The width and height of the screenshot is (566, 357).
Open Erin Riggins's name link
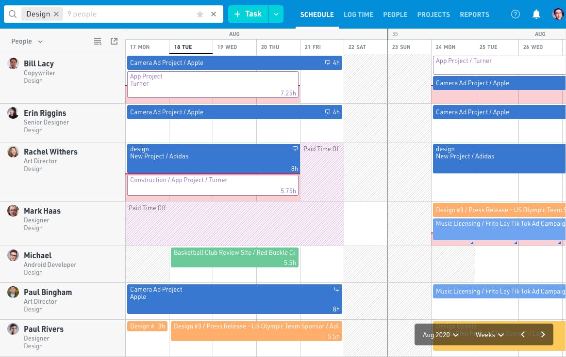(45, 113)
